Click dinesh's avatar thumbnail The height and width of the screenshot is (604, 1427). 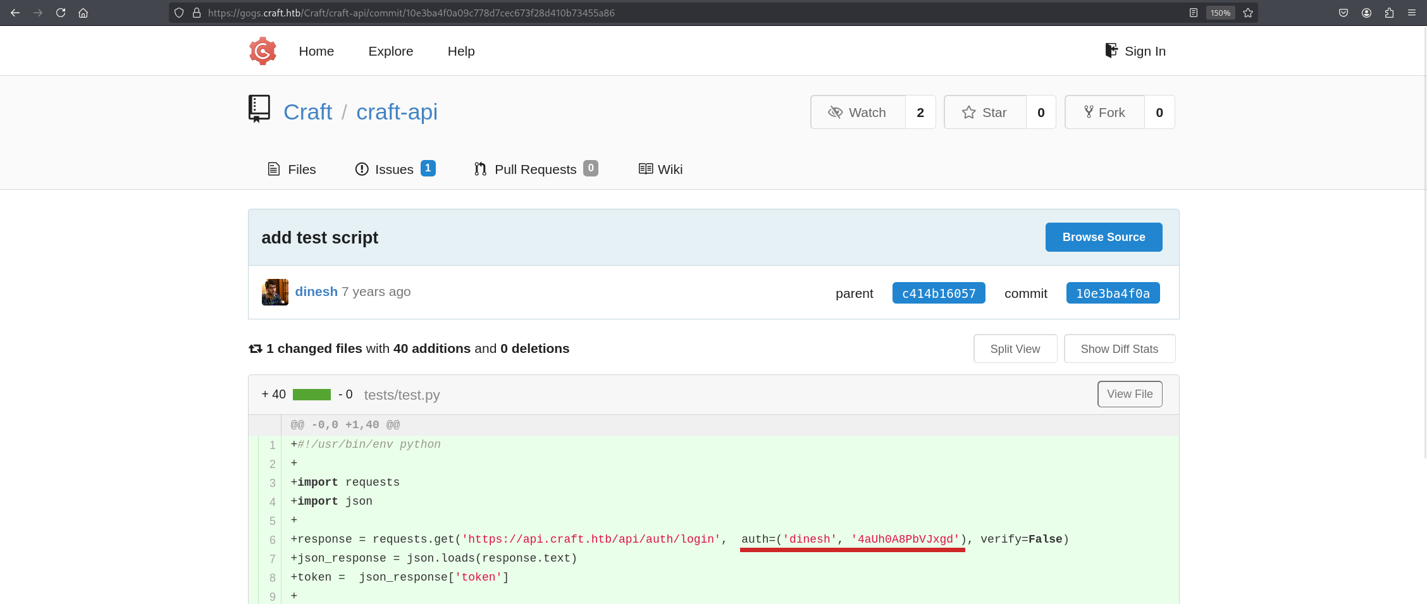(275, 292)
